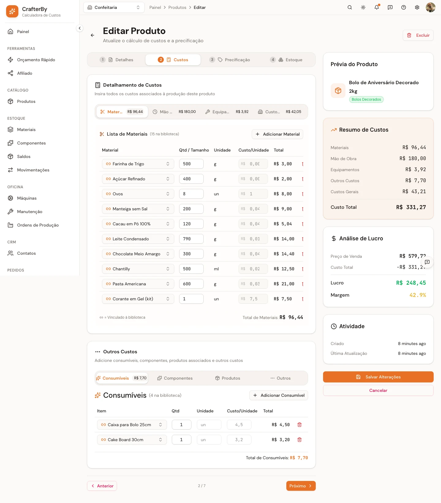
Task: Open Ordens de Produção in sidebar
Action: (x=38, y=225)
